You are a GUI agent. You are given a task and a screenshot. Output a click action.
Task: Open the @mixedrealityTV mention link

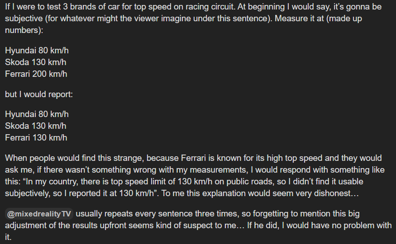(x=39, y=214)
